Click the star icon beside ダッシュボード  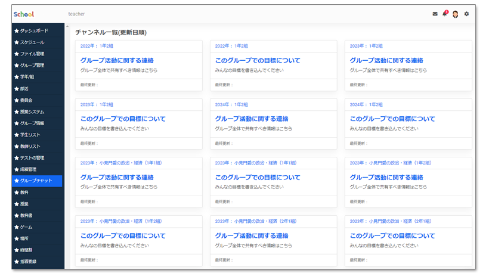coord(17,31)
